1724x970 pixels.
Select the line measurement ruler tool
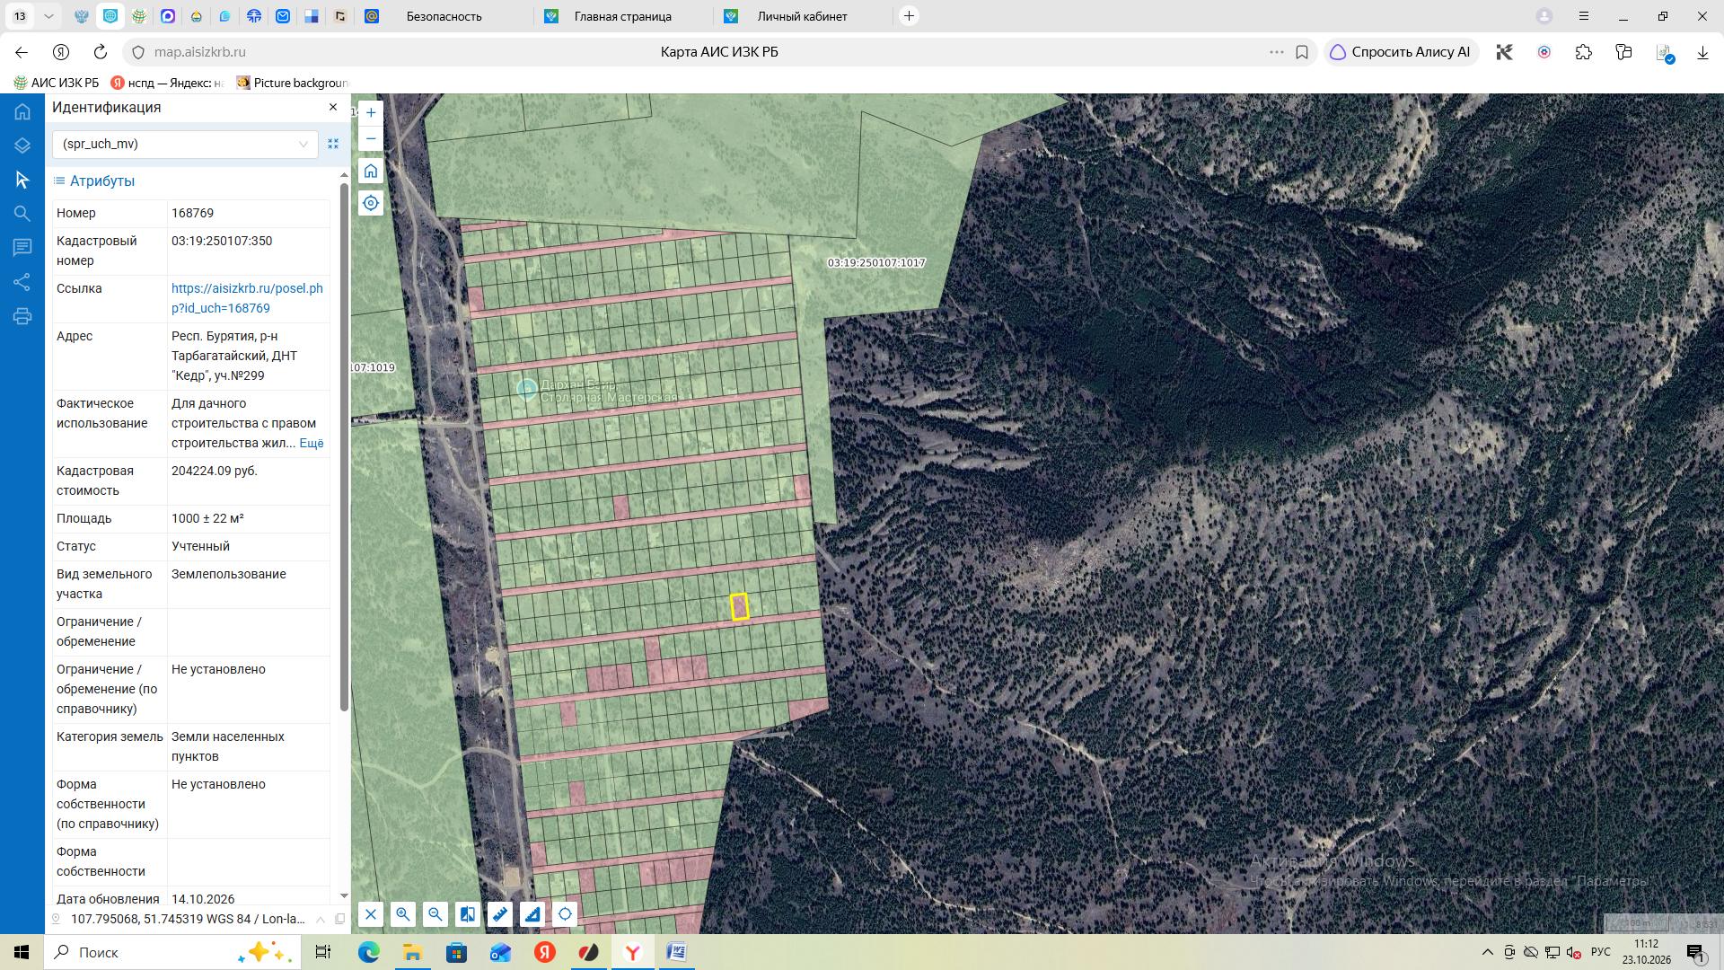pos(500,914)
